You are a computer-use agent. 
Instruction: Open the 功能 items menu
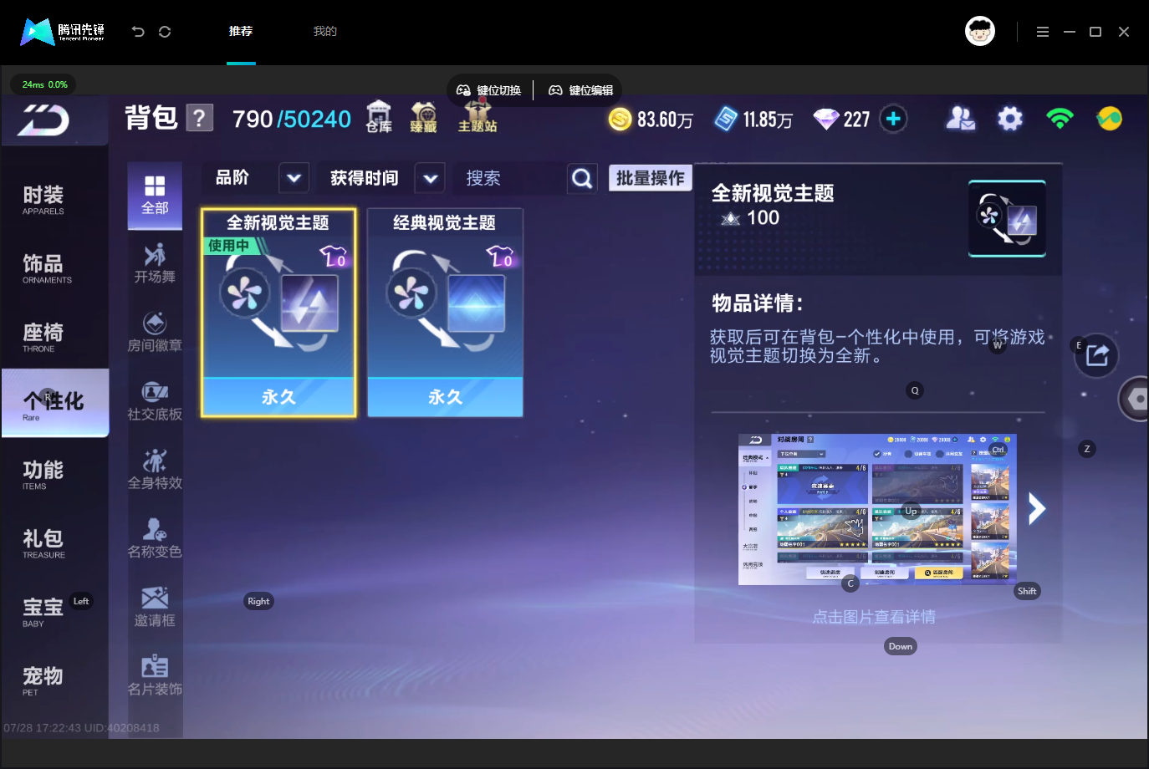click(x=55, y=475)
